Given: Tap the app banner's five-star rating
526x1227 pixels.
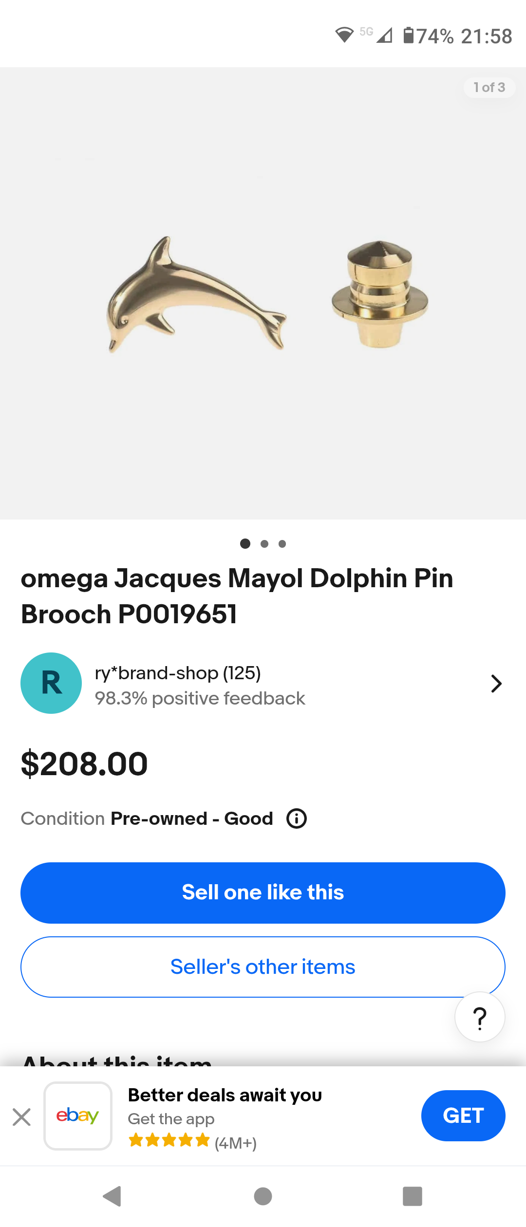Looking at the screenshot, I should [x=169, y=1140].
